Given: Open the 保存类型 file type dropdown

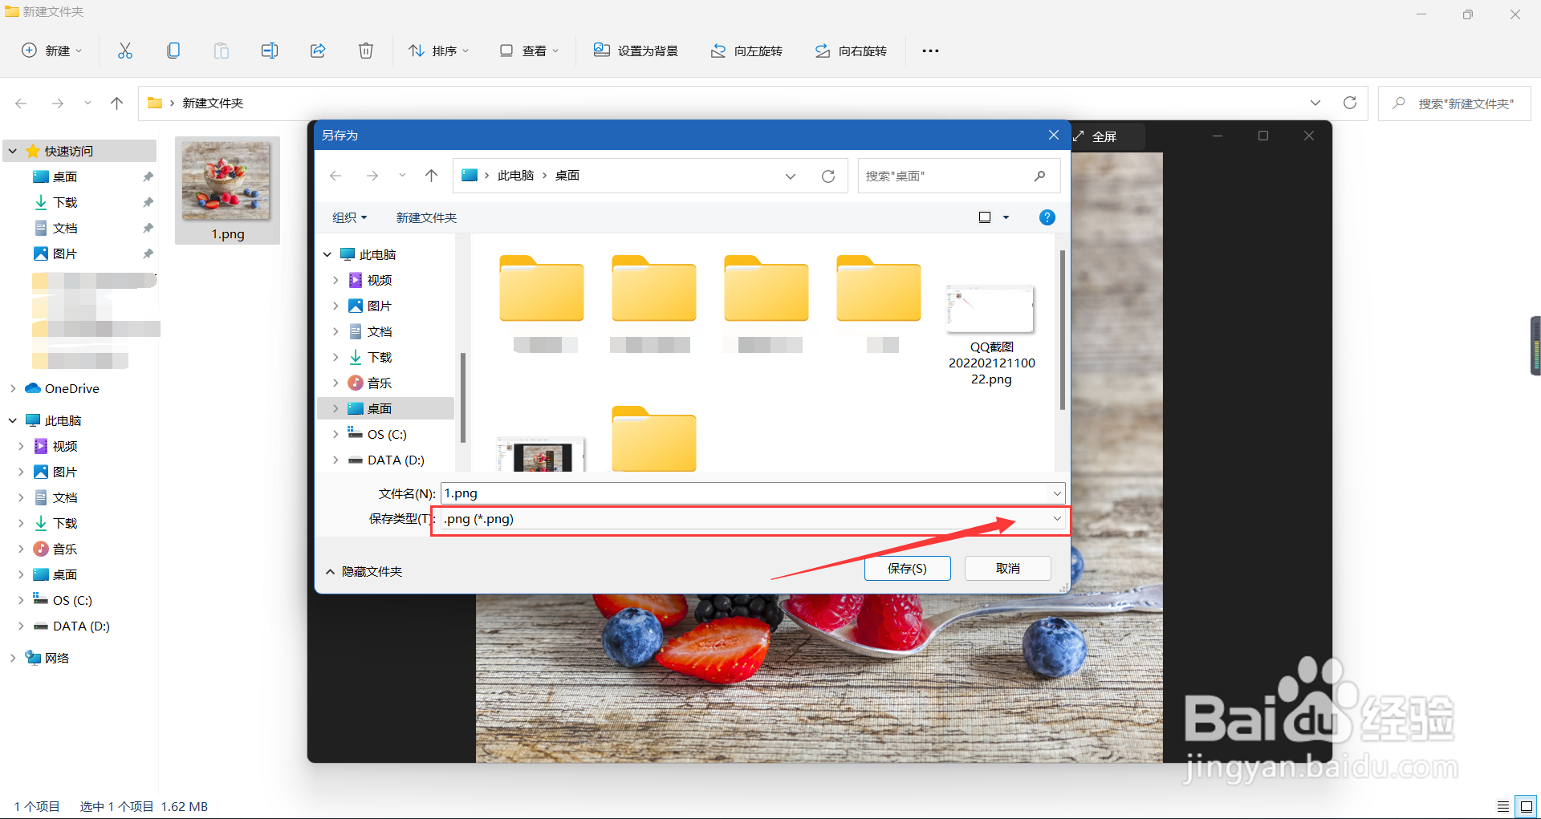Looking at the screenshot, I should [1057, 519].
